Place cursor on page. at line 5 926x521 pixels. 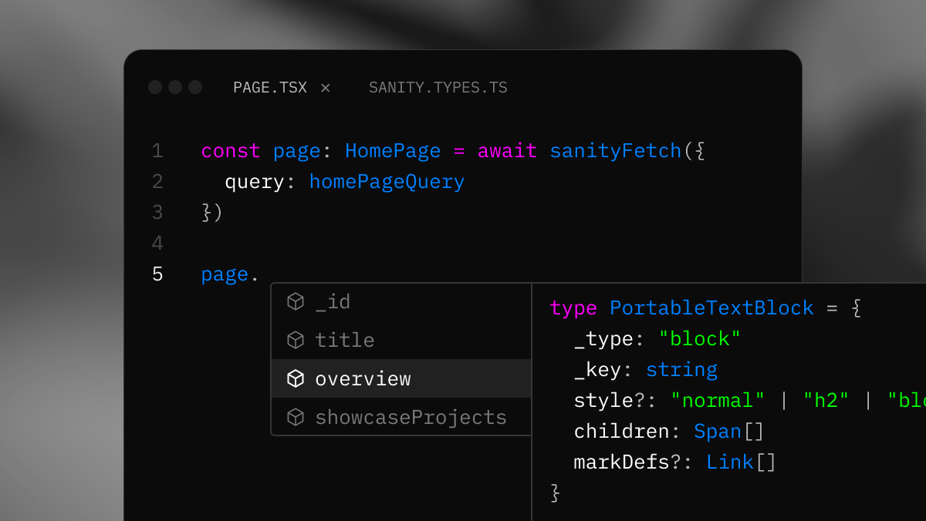pyautogui.click(x=230, y=274)
